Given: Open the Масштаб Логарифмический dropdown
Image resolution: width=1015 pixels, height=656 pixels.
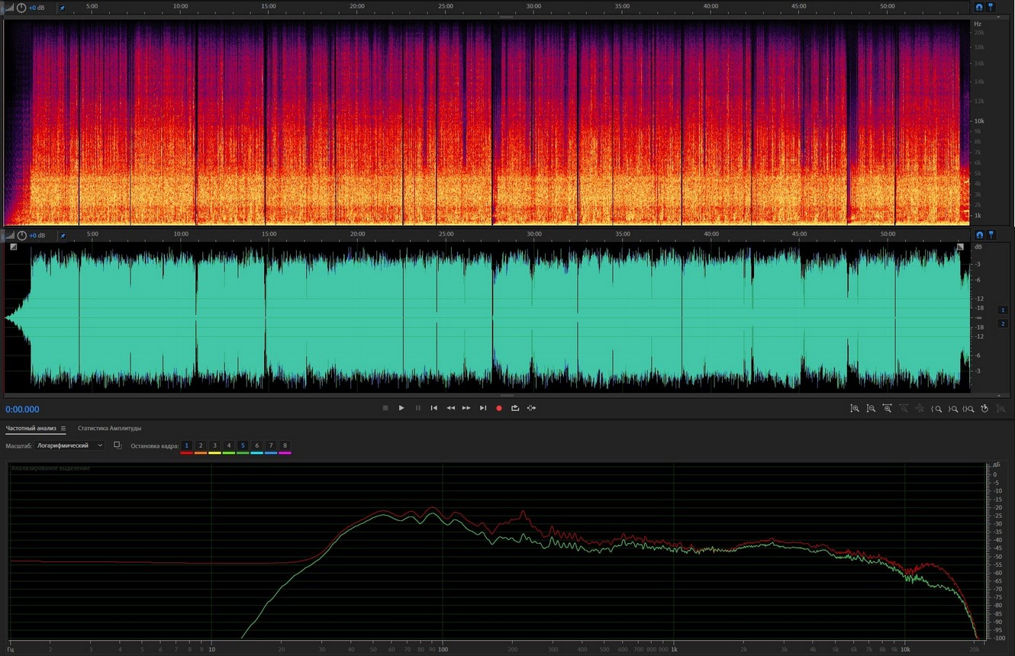Looking at the screenshot, I should click(69, 445).
